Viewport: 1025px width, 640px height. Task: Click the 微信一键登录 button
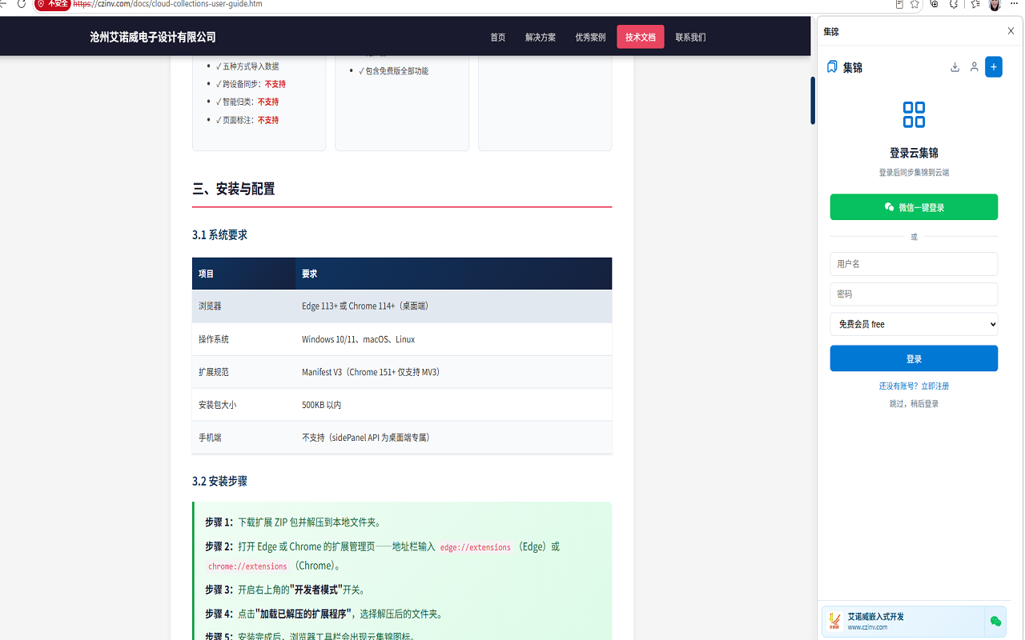coord(914,206)
